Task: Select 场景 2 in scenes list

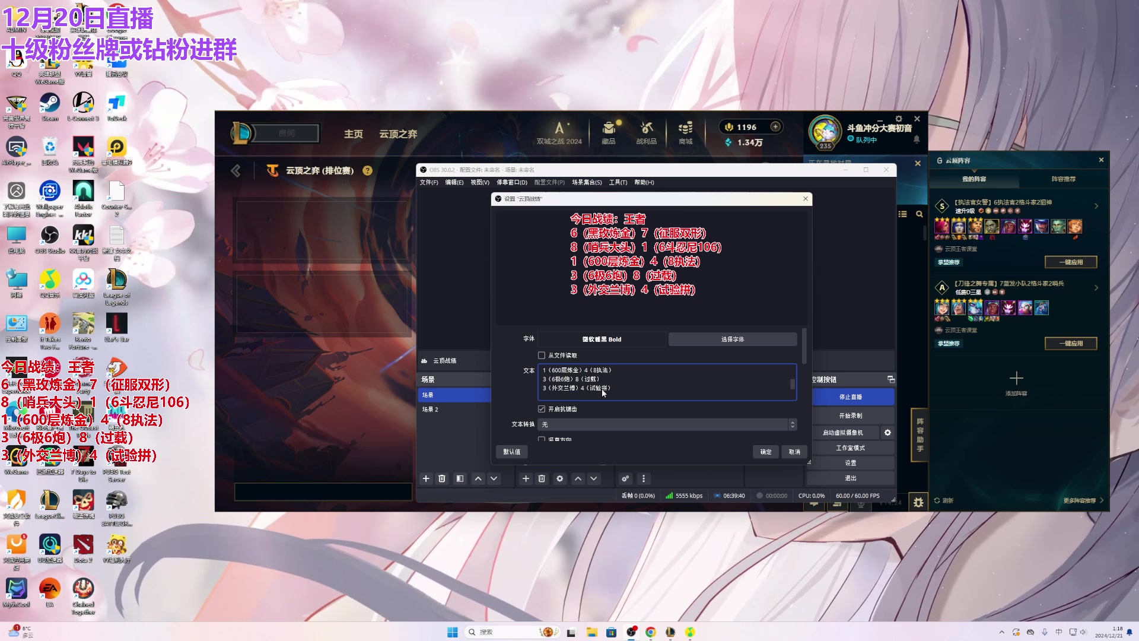Action: [454, 410]
